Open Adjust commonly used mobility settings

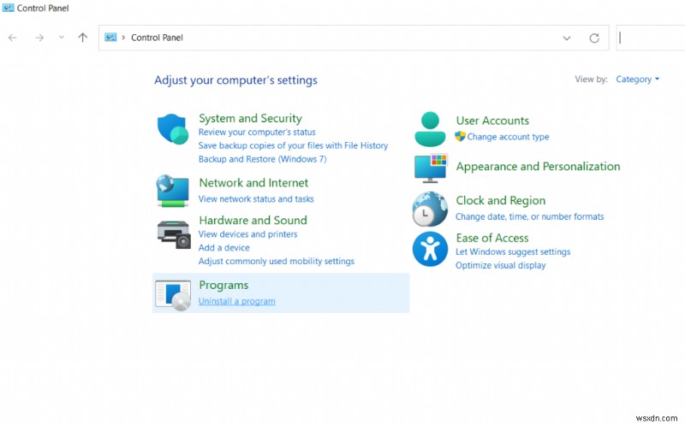pos(277,262)
